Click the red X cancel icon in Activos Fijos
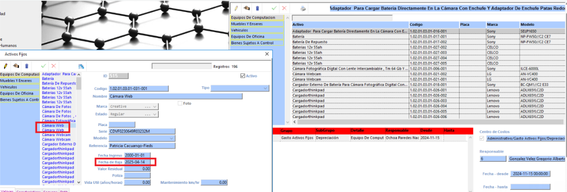The width and height of the screenshot is (567, 192). (54, 66)
